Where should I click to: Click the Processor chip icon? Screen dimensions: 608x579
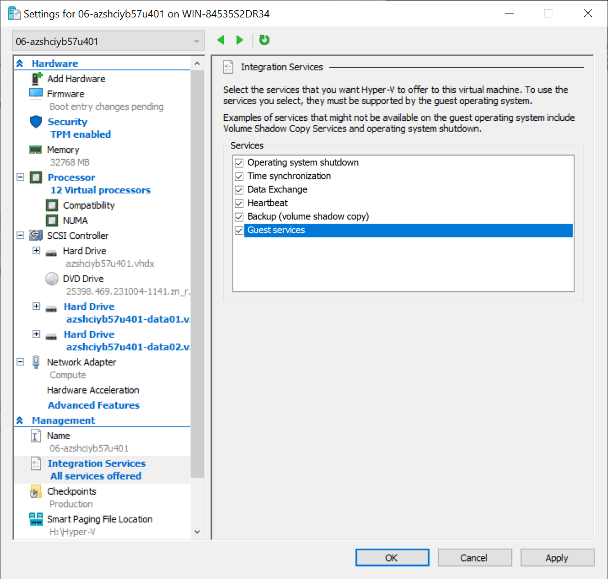[36, 178]
